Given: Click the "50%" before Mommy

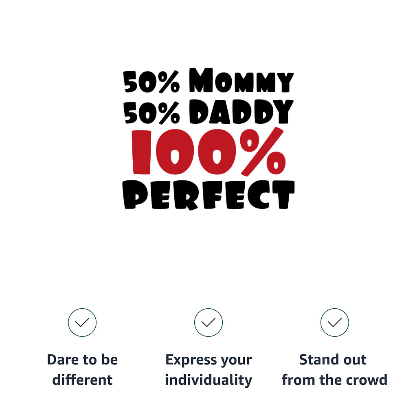Looking at the screenshot, I should pyautogui.click(x=151, y=82).
